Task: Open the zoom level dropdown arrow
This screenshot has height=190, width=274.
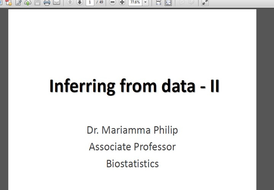Action: (x=145, y=2)
